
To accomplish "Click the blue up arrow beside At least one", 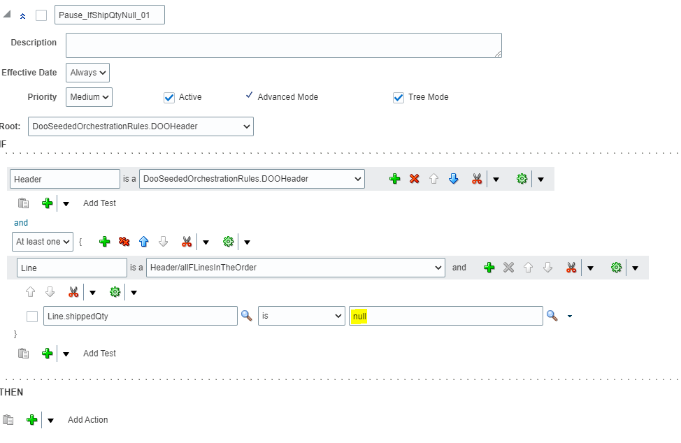I will point(144,242).
